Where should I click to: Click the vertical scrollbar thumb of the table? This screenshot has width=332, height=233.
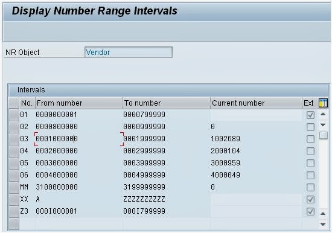click(x=324, y=135)
